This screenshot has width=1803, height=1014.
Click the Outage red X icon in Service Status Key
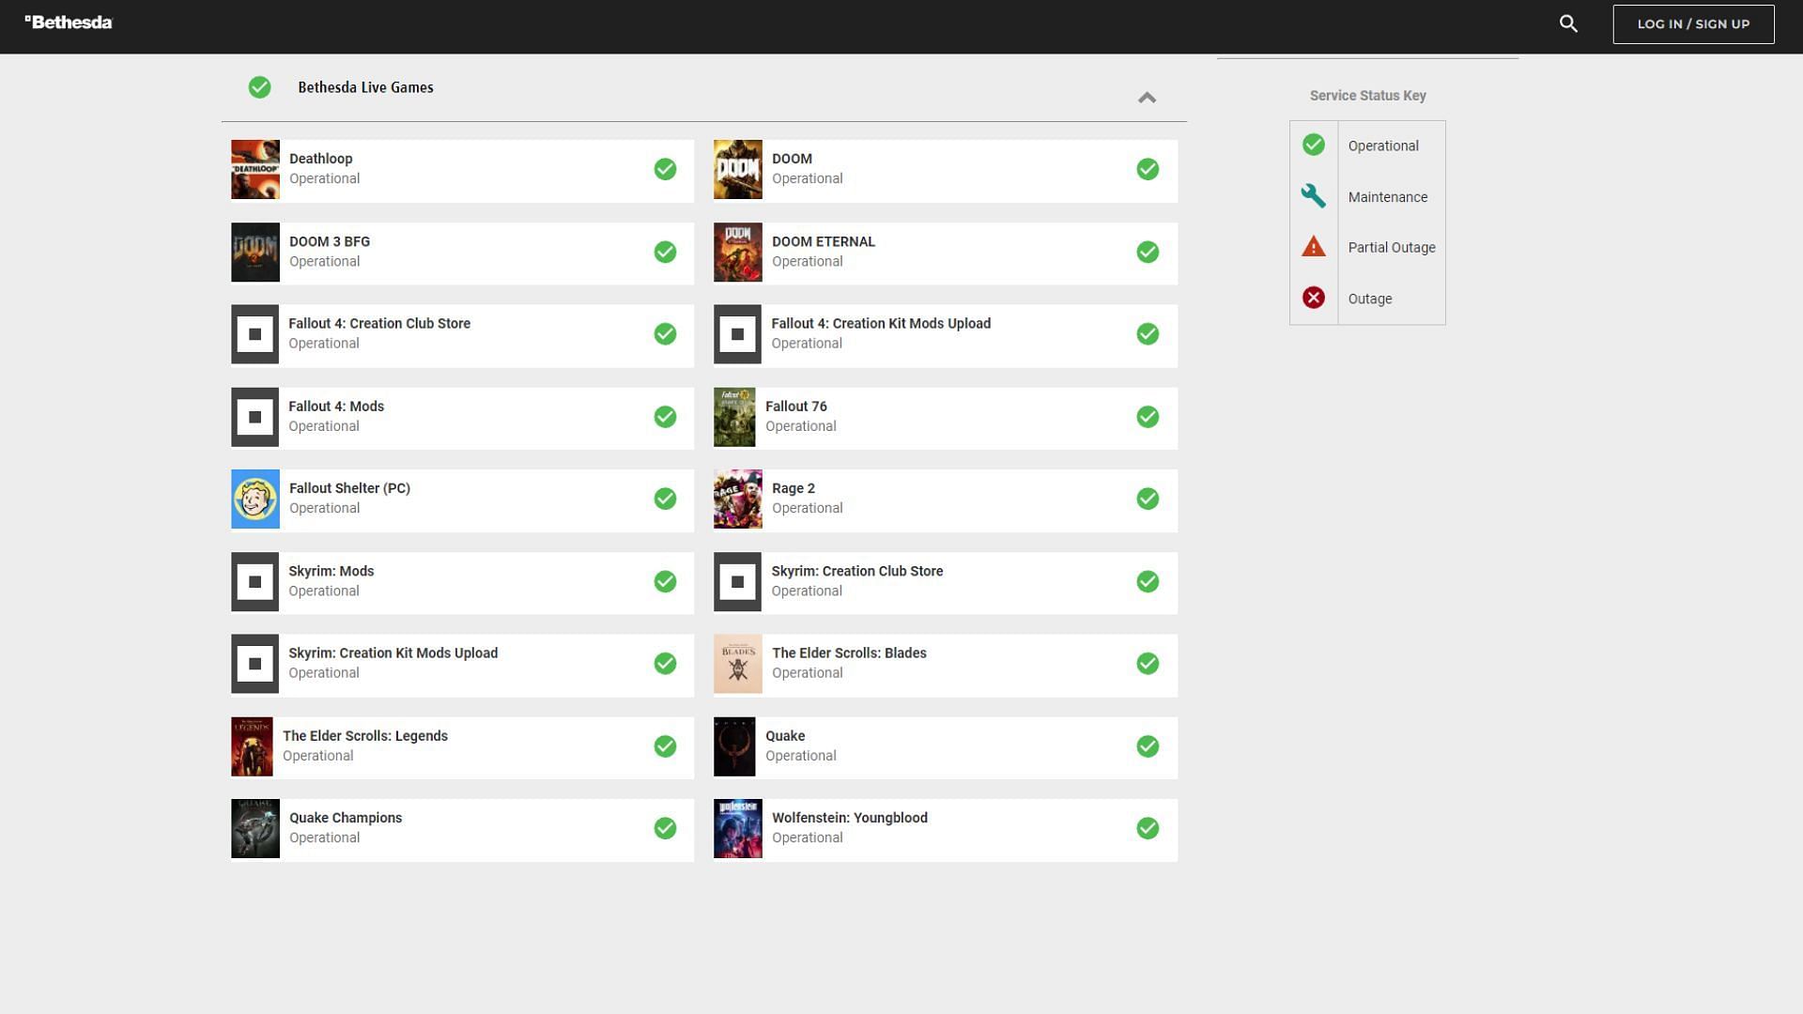[1313, 297]
